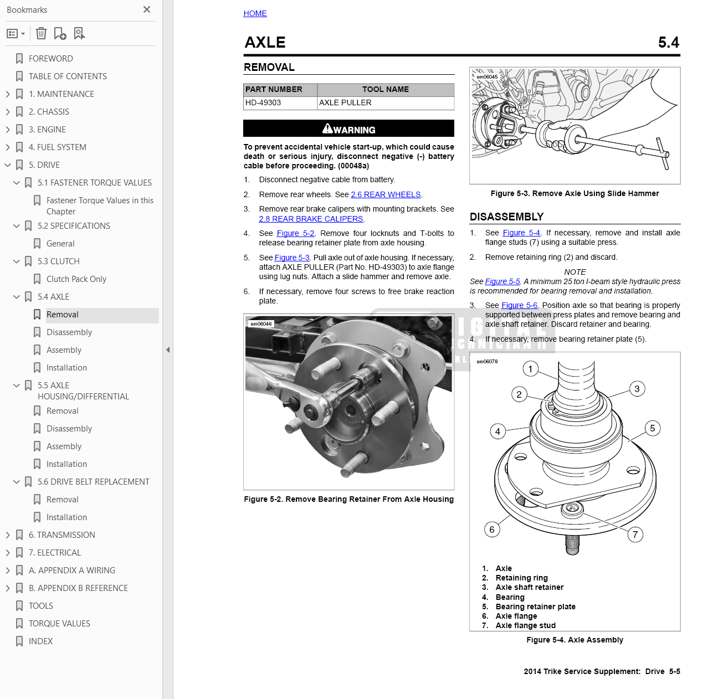The image size is (718, 699).
Task: Follow the Figure 5-3 link
Action: pyautogui.click(x=292, y=258)
